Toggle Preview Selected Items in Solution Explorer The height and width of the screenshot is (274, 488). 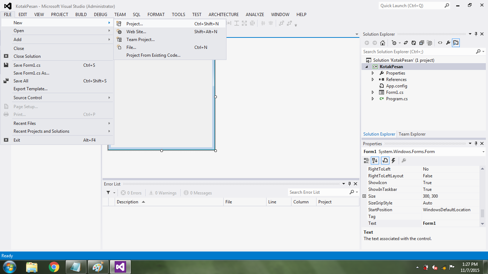456,43
